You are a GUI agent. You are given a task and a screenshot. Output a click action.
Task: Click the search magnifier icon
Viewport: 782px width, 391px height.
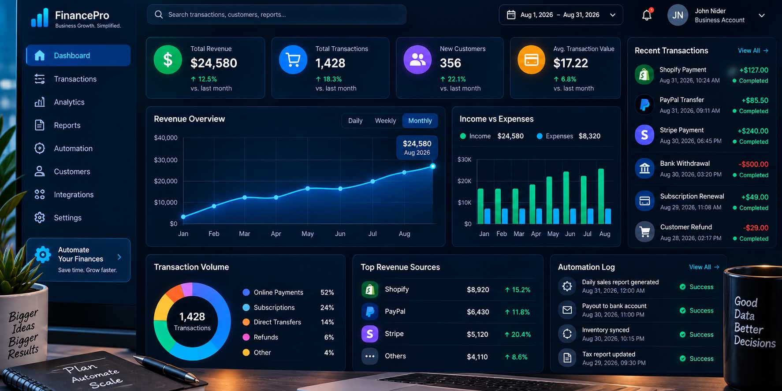(x=159, y=15)
